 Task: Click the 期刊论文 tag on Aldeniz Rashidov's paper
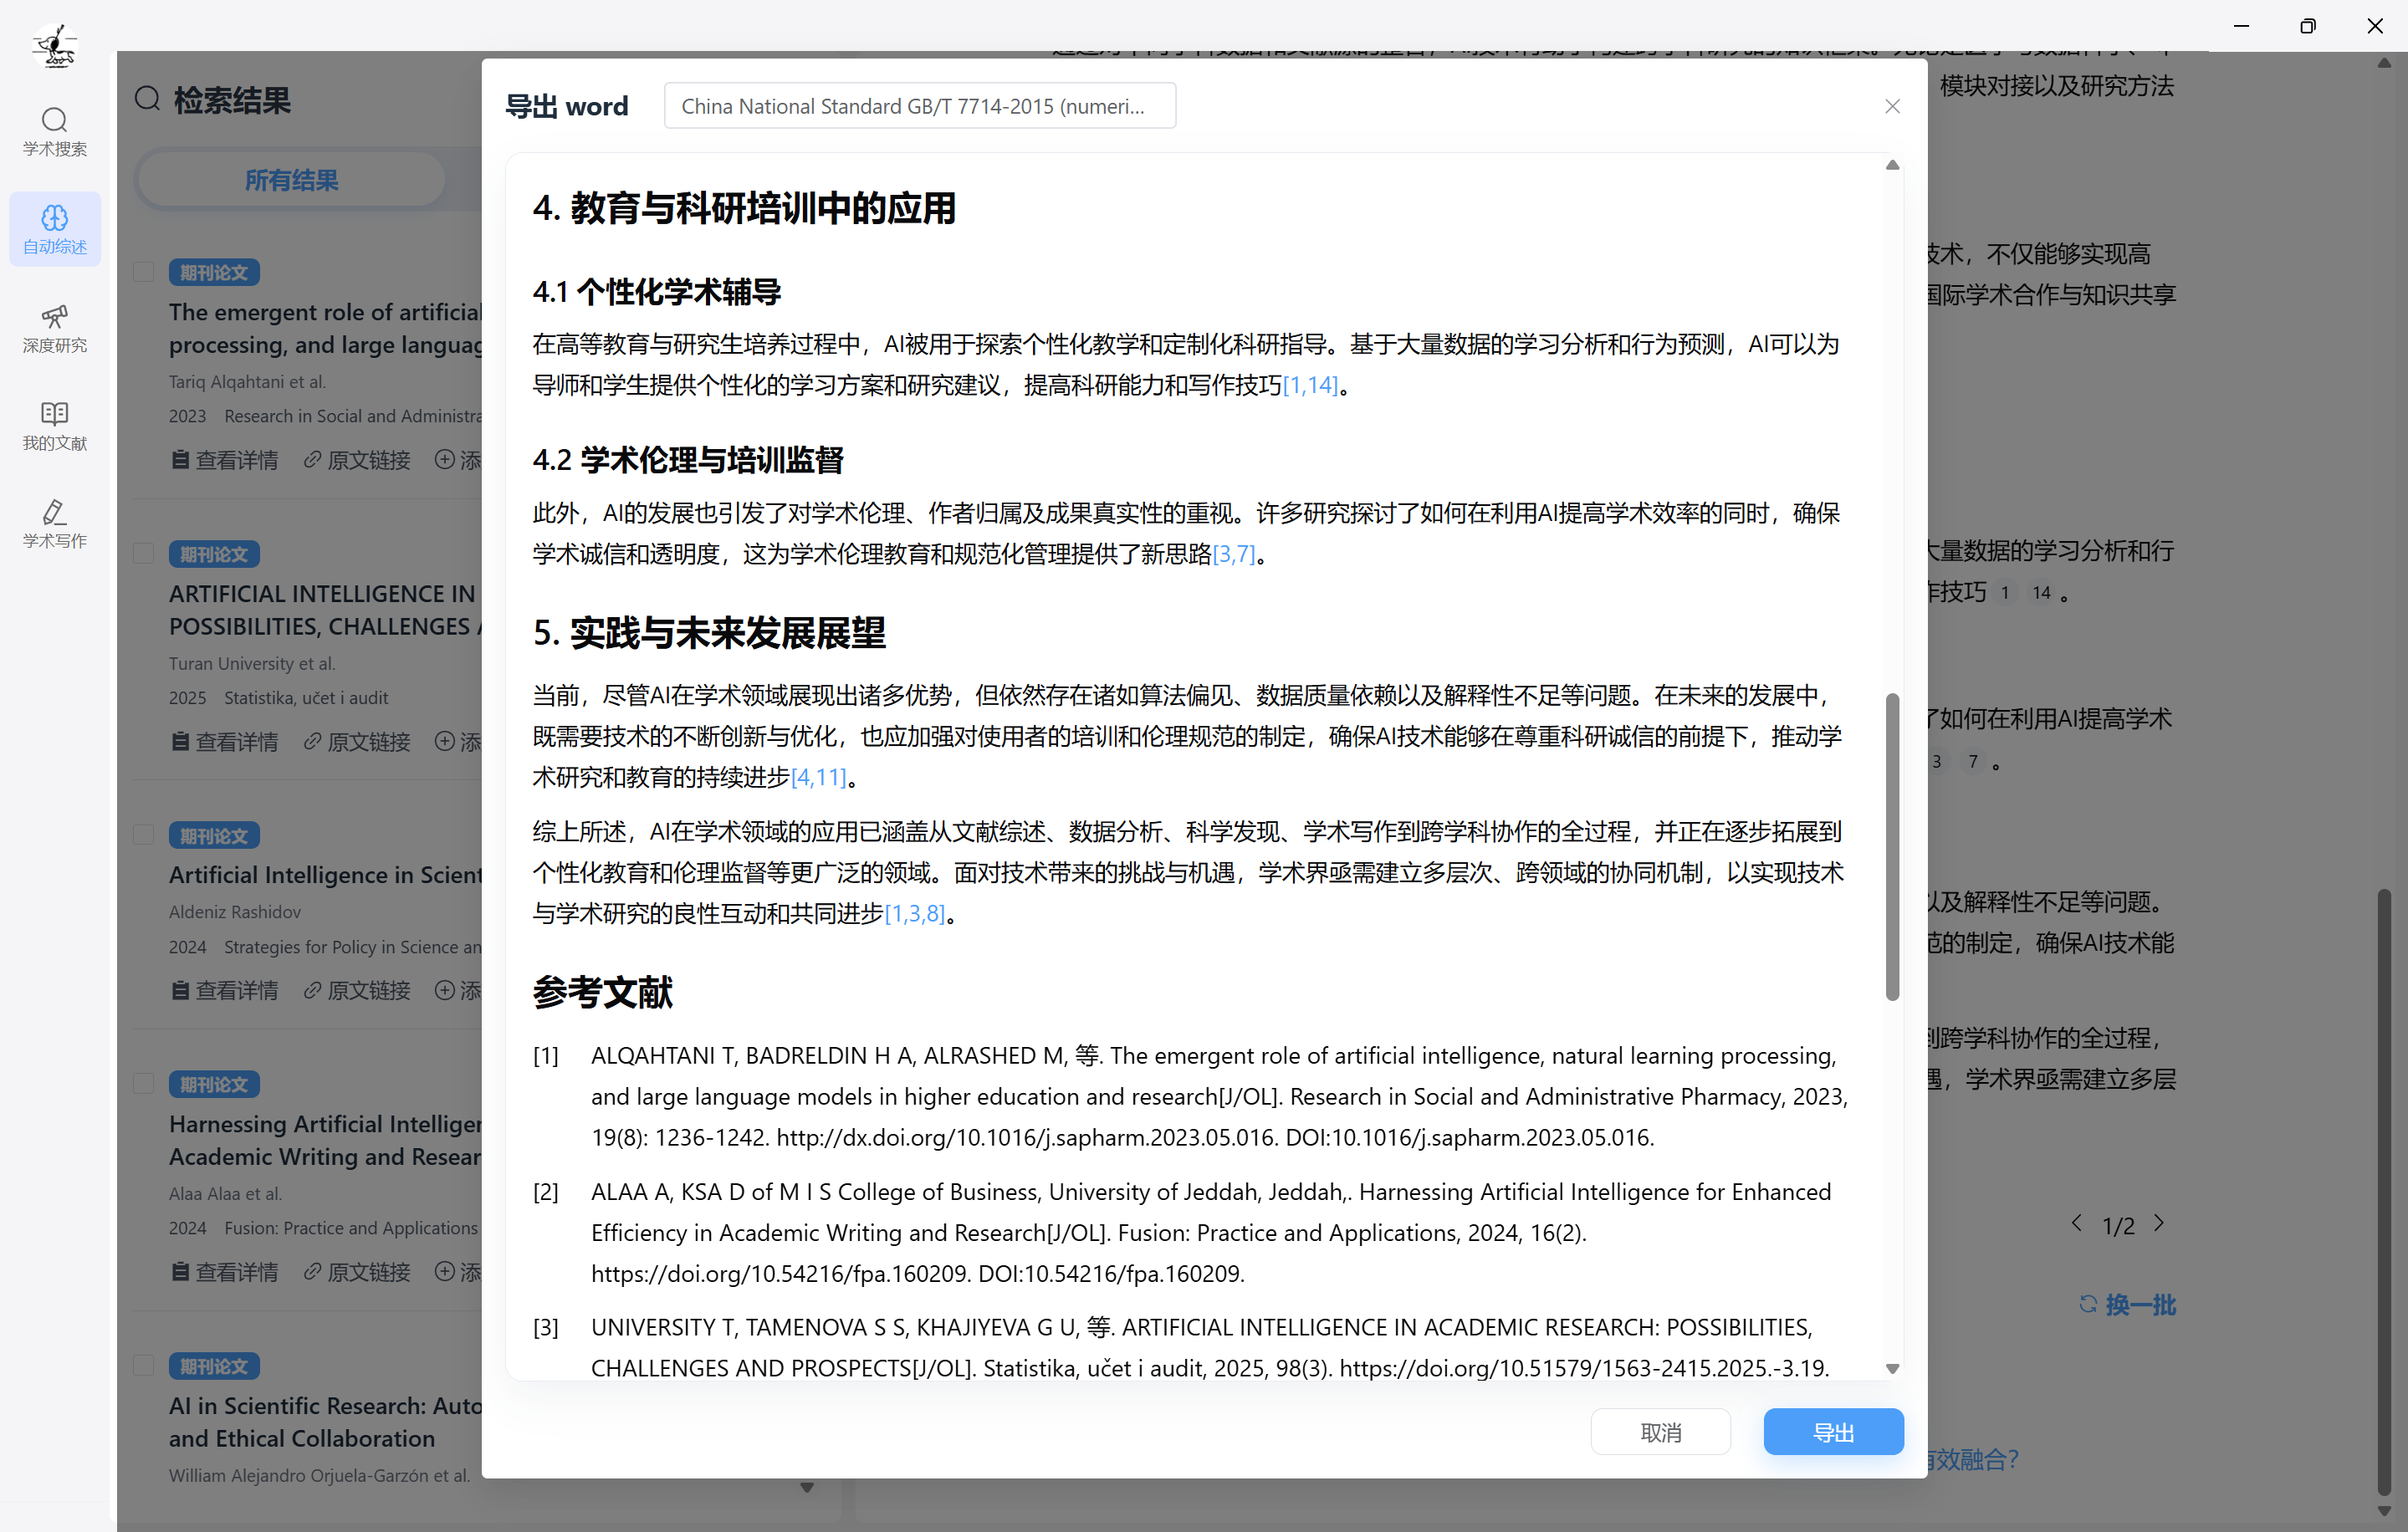(x=213, y=835)
